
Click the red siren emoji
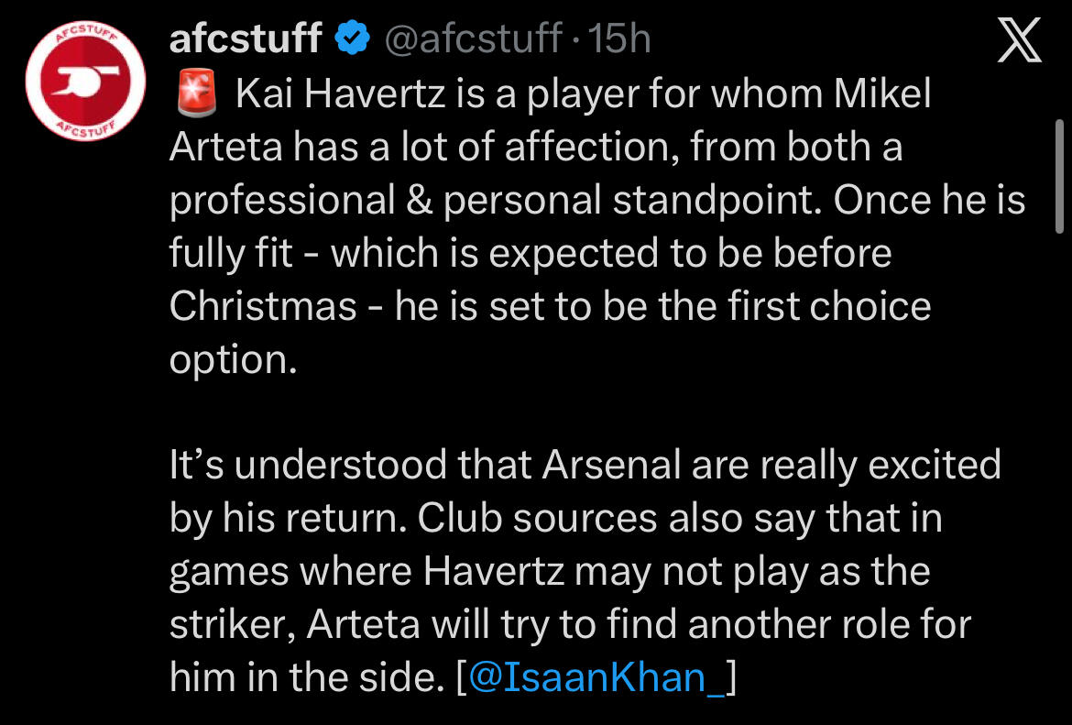[x=193, y=95]
